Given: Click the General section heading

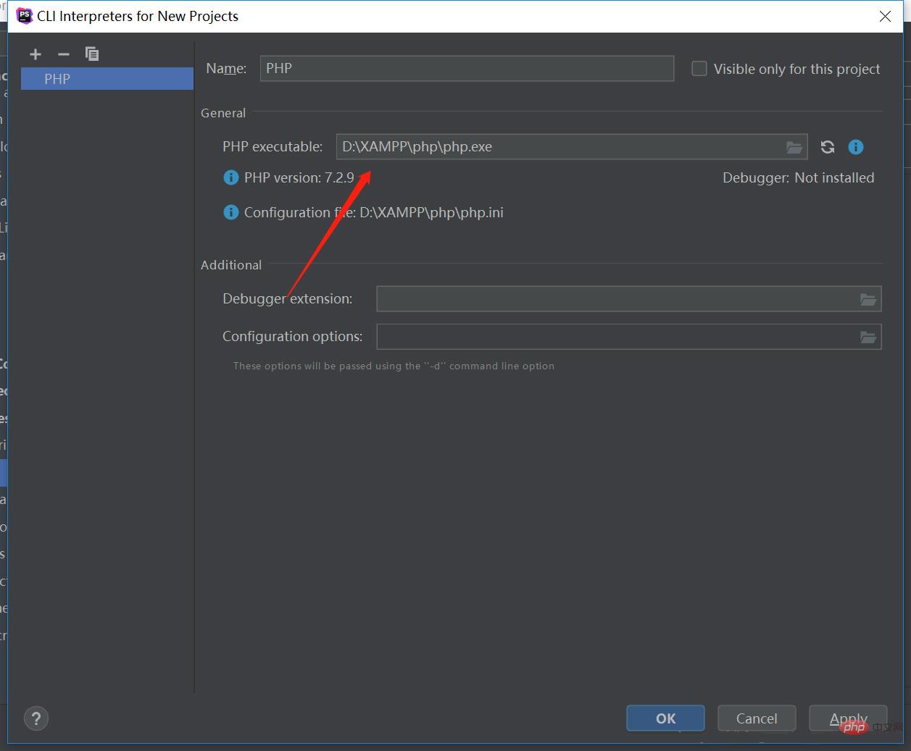Looking at the screenshot, I should point(223,113).
